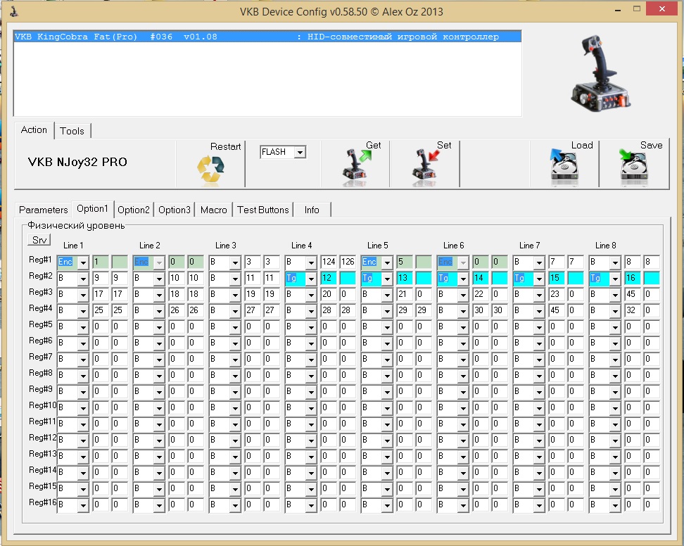Open the Parameters tab

(x=43, y=210)
